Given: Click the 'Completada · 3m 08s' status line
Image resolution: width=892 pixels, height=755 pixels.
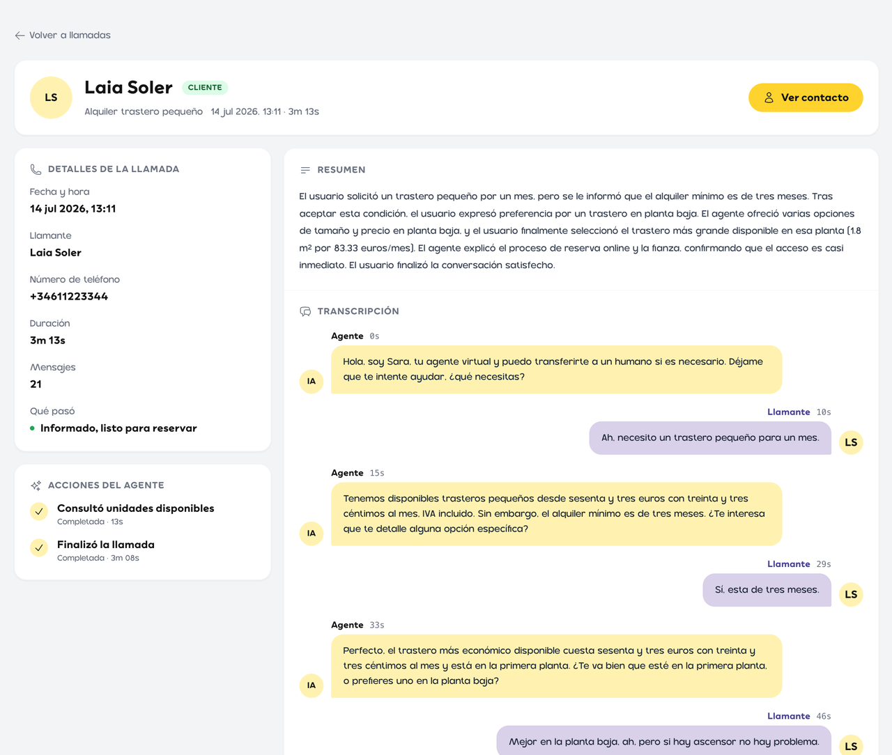Looking at the screenshot, I should pyautogui.click(x=98, y=558).
